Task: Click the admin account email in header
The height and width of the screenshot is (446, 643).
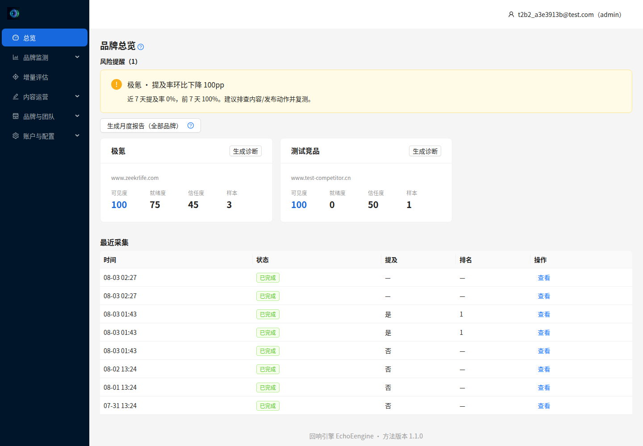Action: 570,15
